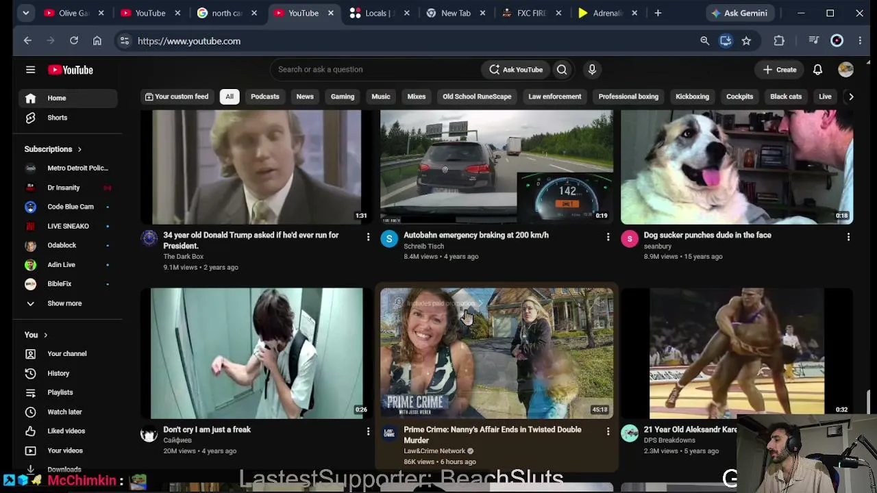
Task: Open Your custom feed
Action: pos(177,97)
